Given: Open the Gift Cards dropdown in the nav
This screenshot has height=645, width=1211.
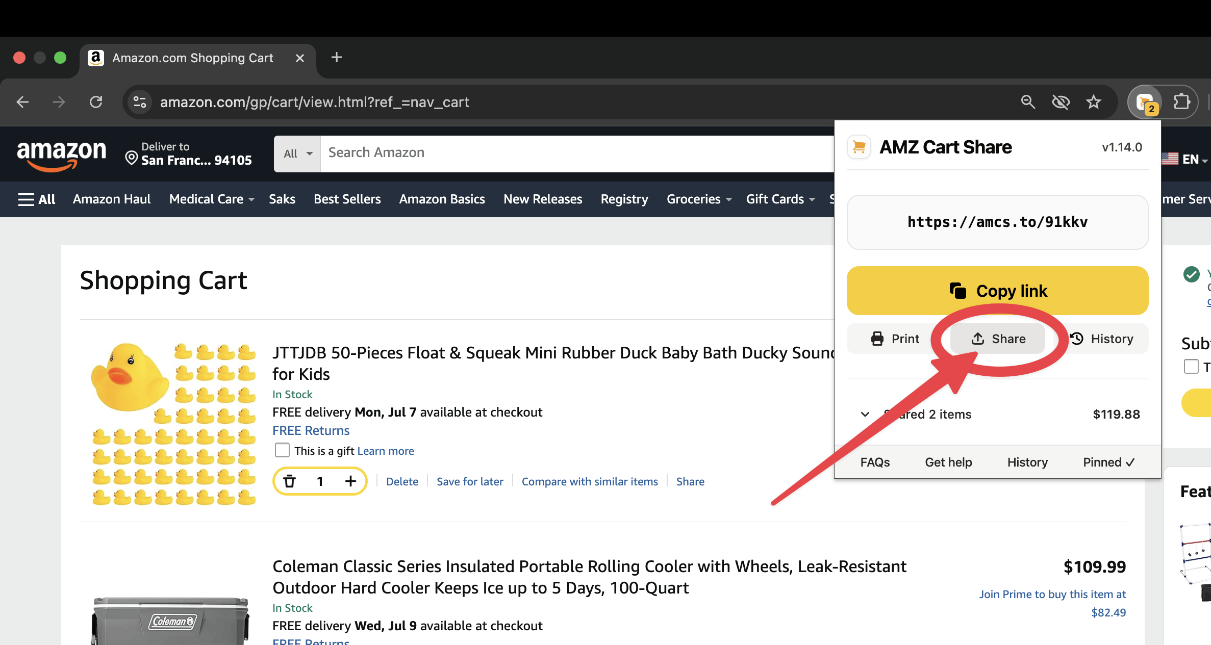Looking at the screenshot, I should 780,199.
